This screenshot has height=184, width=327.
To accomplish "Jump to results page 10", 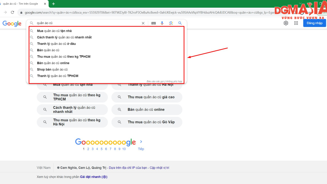I will [124, 149].
